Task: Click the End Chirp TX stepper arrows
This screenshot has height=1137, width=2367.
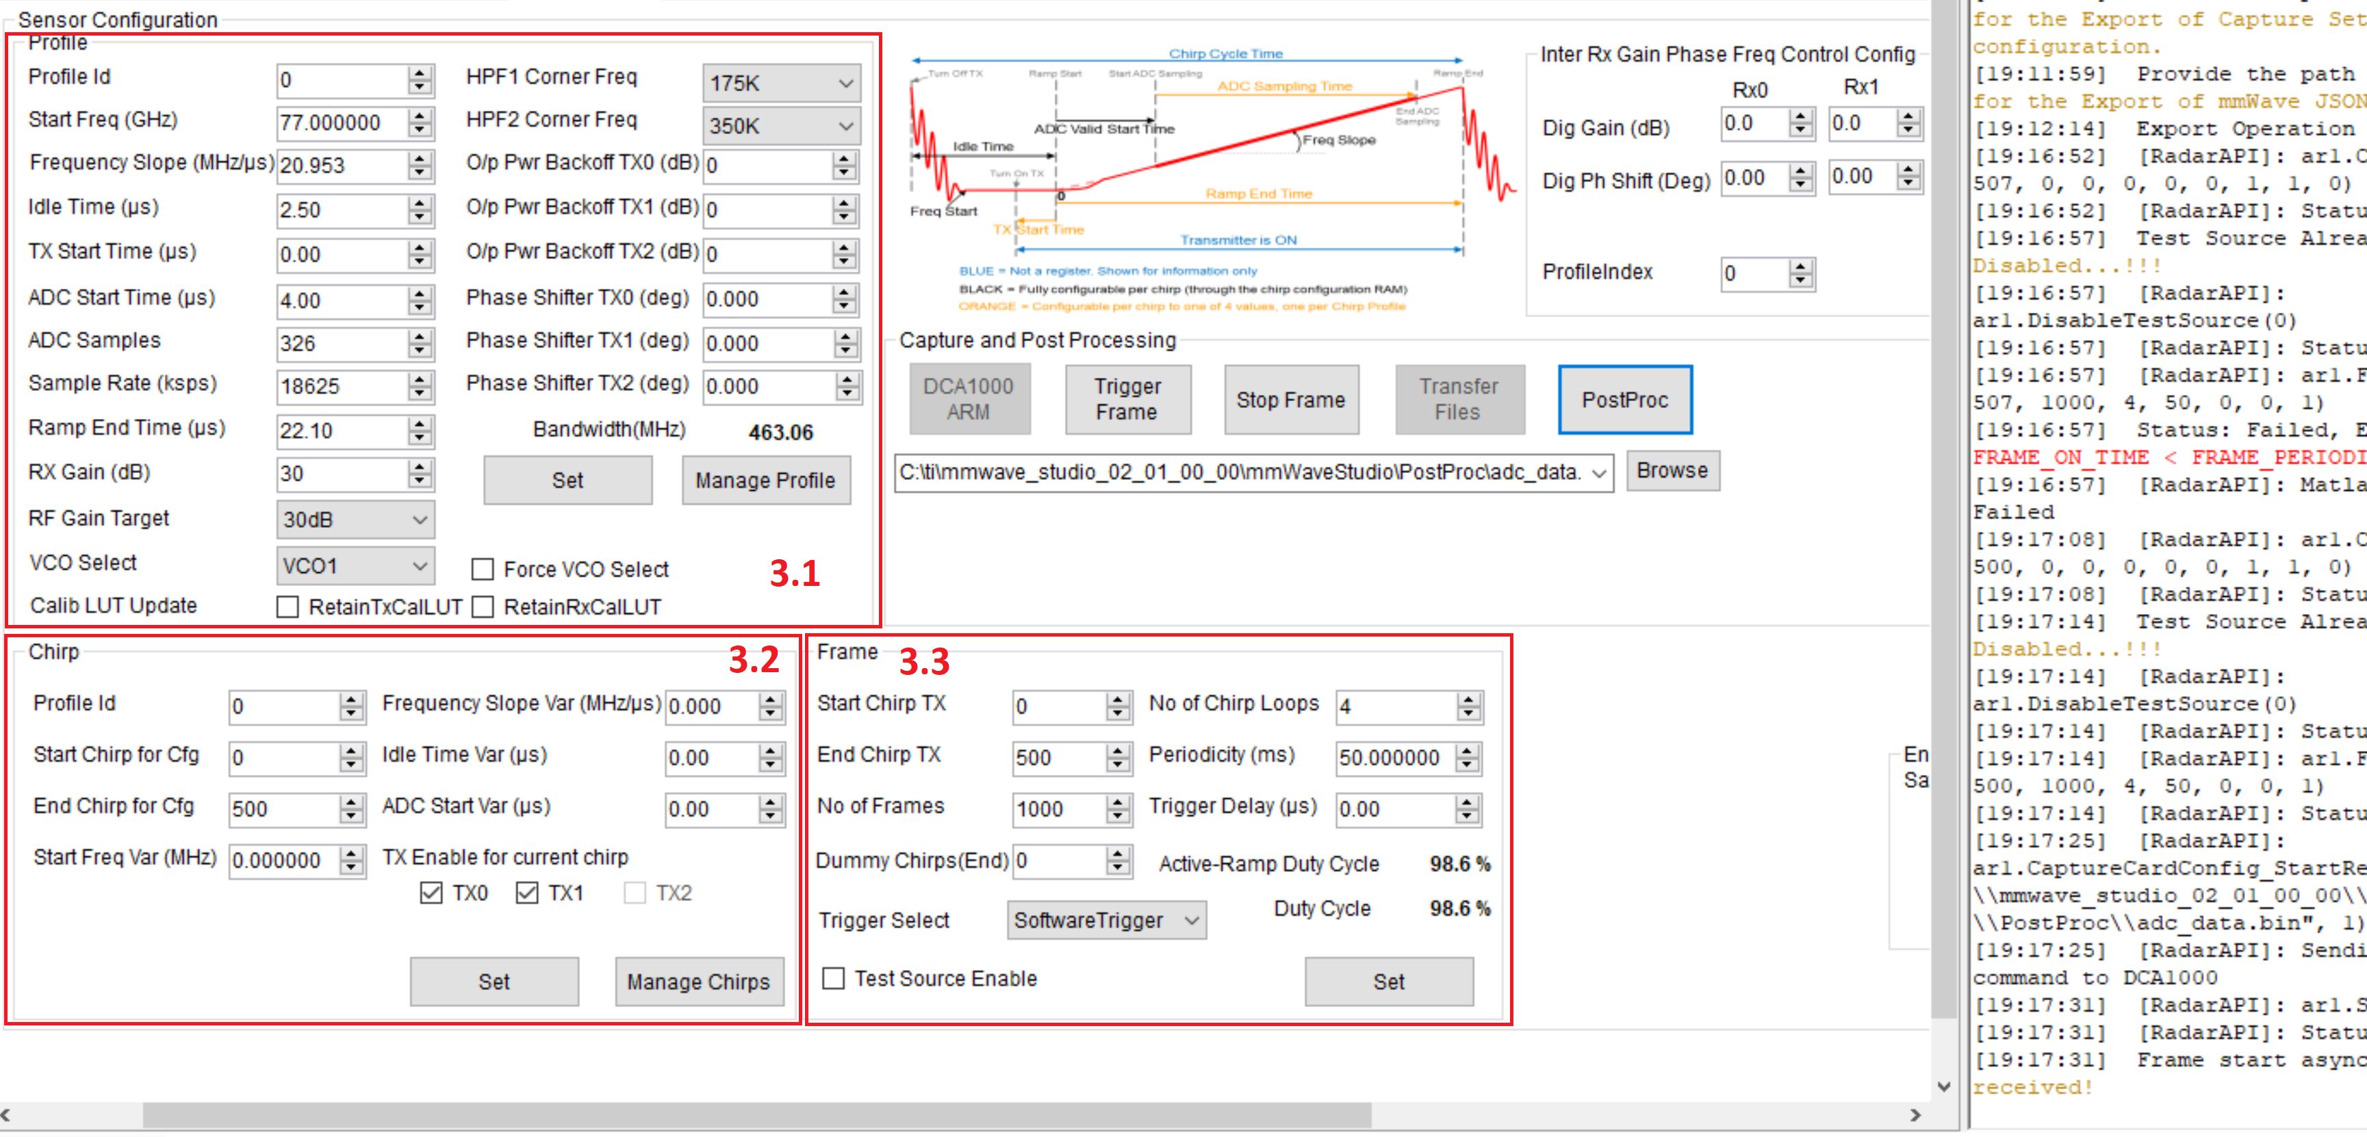Action: [x=1118, y=757]
